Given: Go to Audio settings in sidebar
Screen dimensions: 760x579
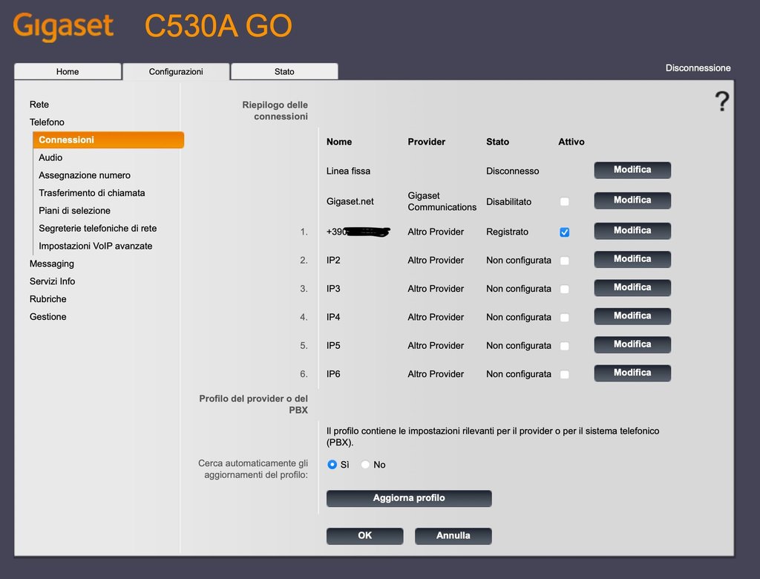Looking at the screenshot, I should (x=50, y=157).
